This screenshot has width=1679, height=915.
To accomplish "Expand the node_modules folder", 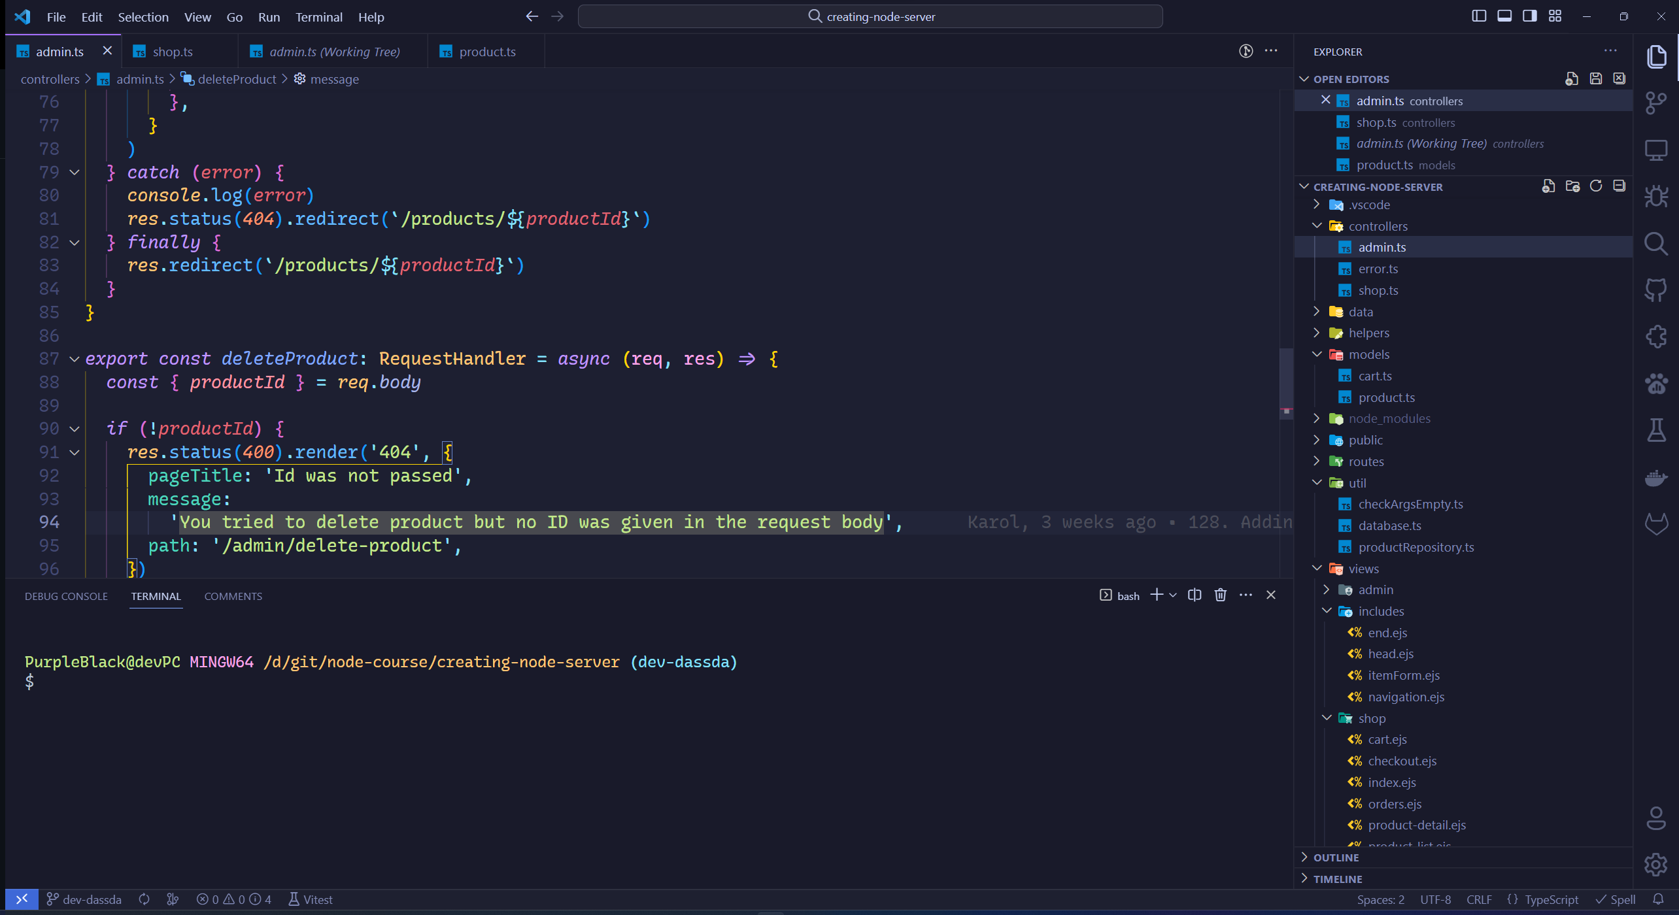I will (x=1389, y=419).
